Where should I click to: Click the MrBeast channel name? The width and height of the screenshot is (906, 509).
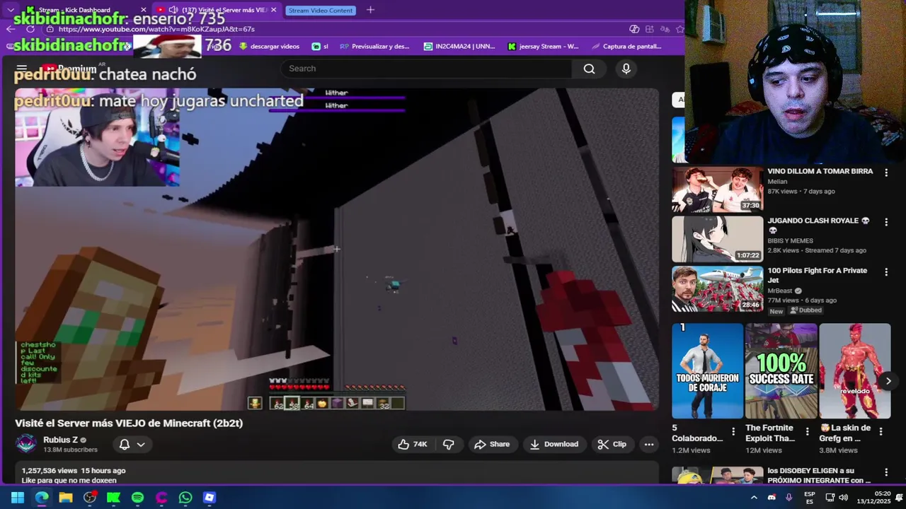780,291
